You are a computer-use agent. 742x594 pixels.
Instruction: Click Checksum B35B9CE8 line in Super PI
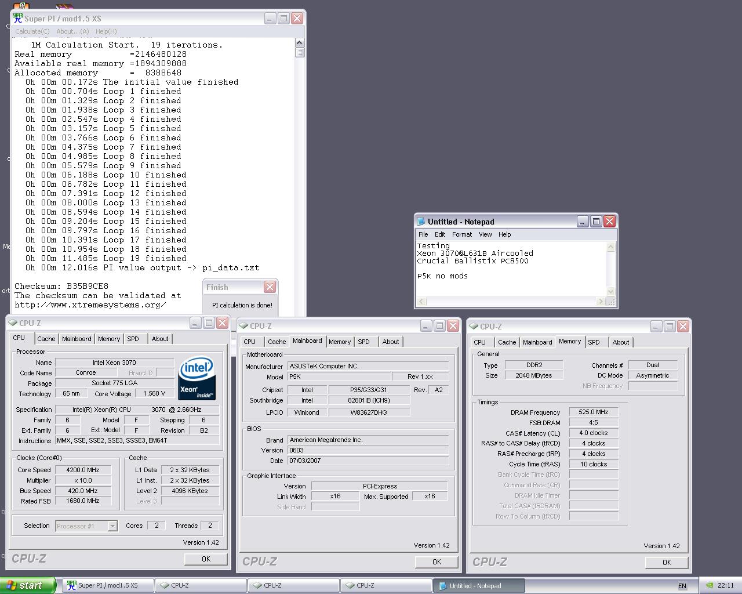(x=61, y=286)
